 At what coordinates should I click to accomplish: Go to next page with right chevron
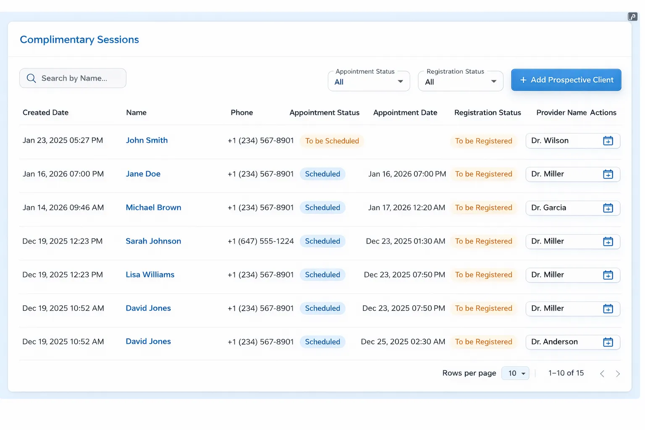pos(618,374)
